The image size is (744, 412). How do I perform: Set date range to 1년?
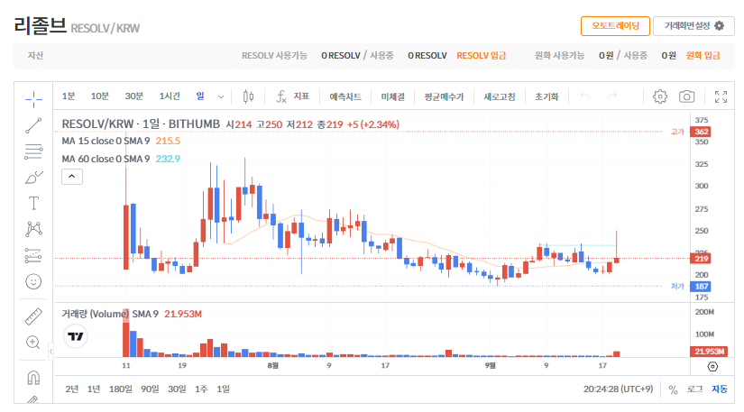pyautogui.click(x=94, y=389)
